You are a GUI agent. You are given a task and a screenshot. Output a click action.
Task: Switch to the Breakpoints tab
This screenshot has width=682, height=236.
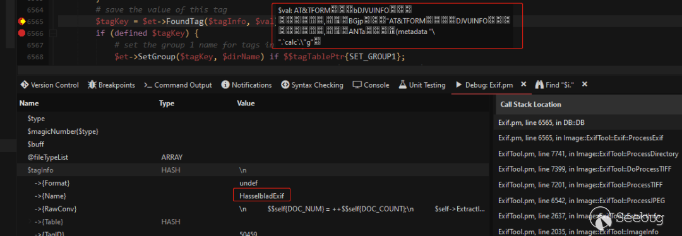111,85
